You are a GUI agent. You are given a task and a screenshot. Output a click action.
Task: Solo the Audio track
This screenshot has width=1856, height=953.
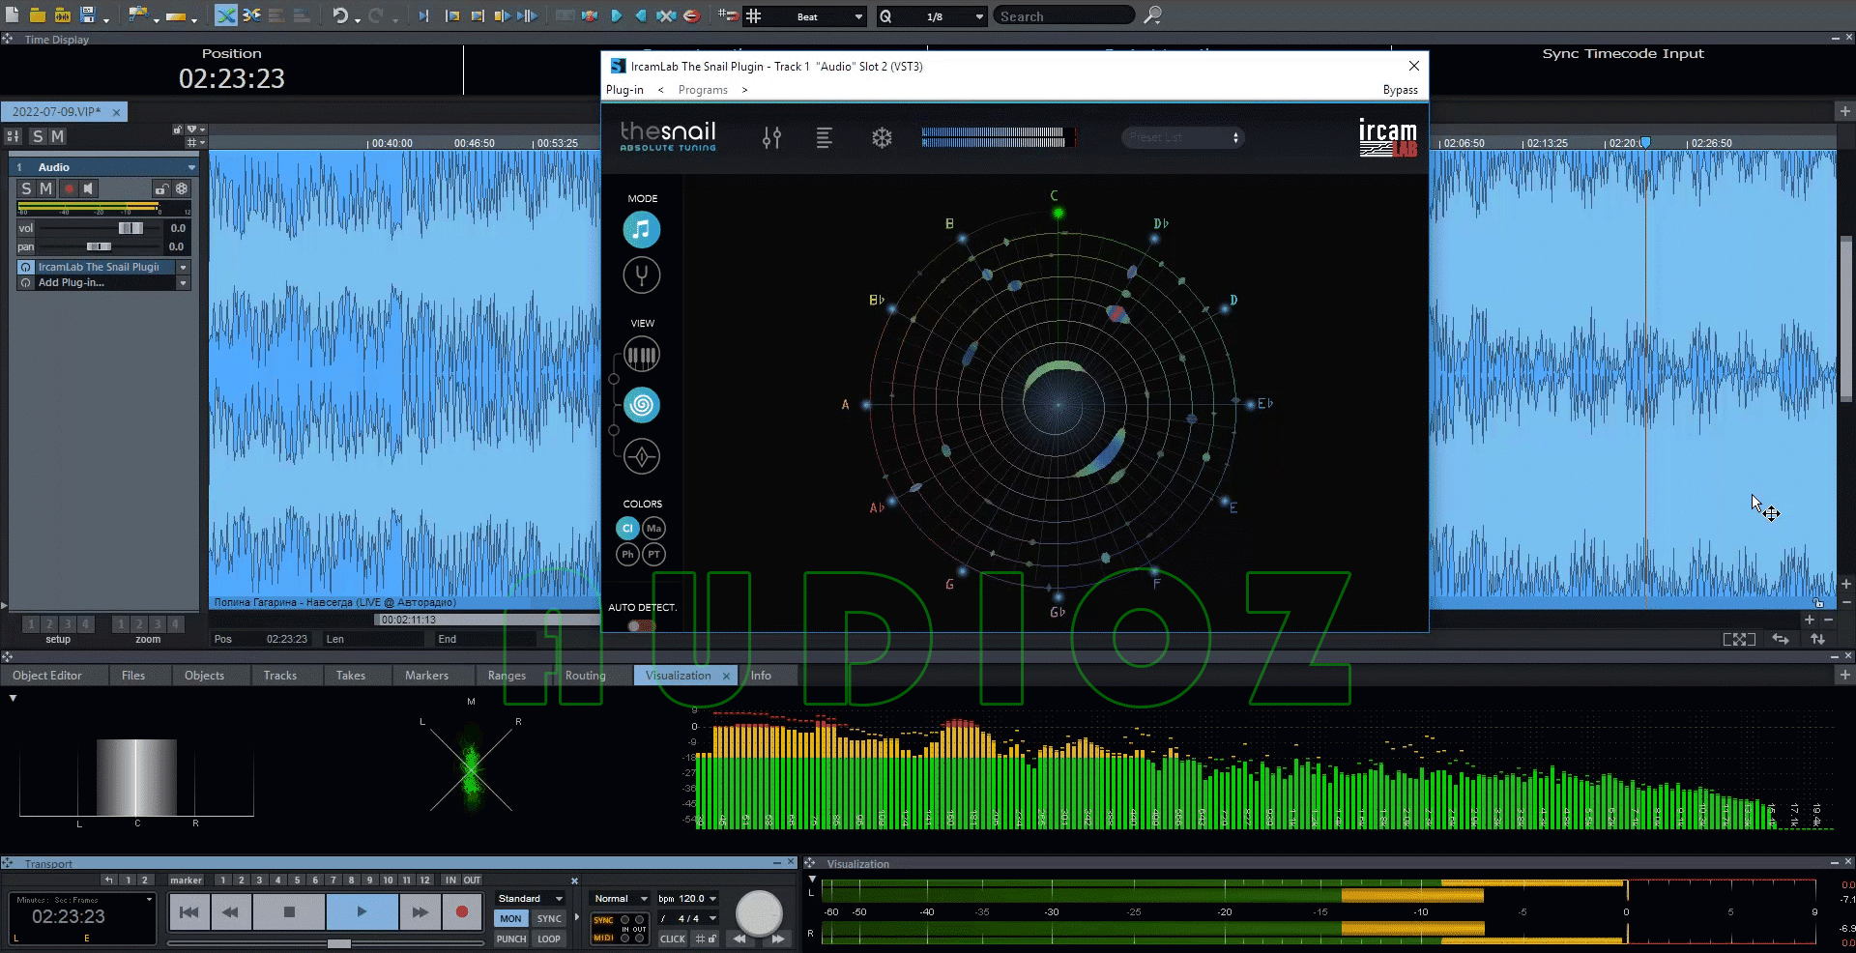[x=26, y=189]
